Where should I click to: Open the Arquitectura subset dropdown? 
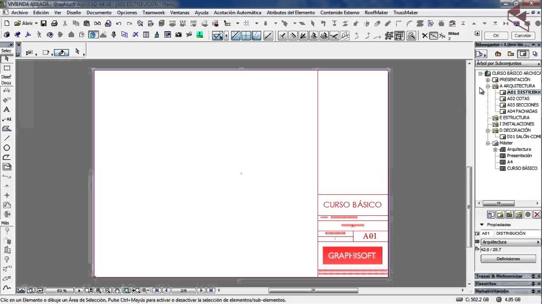pos(511,242)
